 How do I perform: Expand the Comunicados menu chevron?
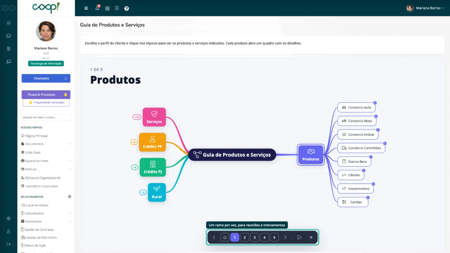tap(70, 213)
